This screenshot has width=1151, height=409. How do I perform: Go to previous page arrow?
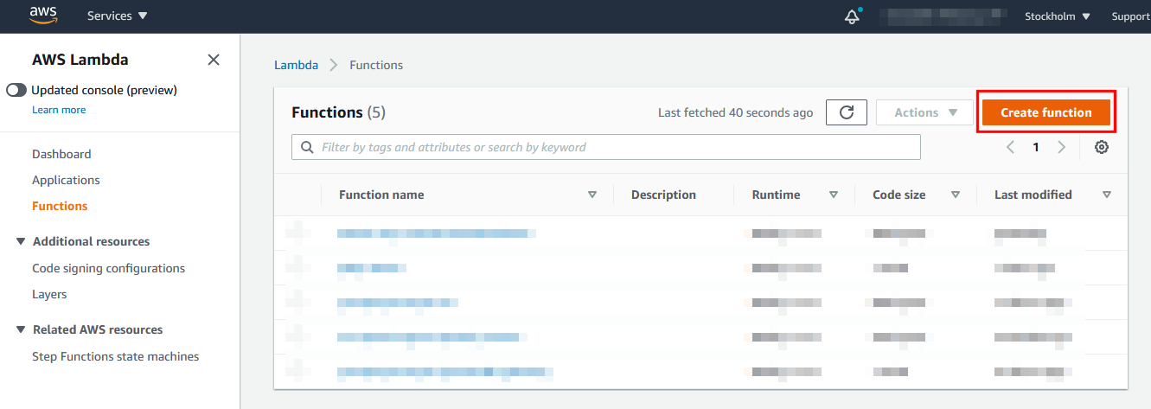tap(1010, 147)
